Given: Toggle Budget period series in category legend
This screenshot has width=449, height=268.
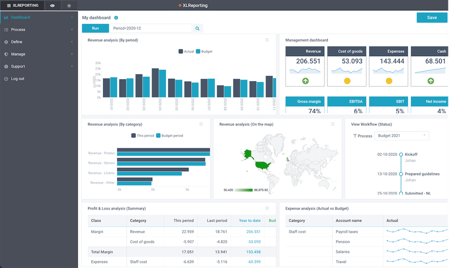Looking at the screenshot, I should point(170,136).
